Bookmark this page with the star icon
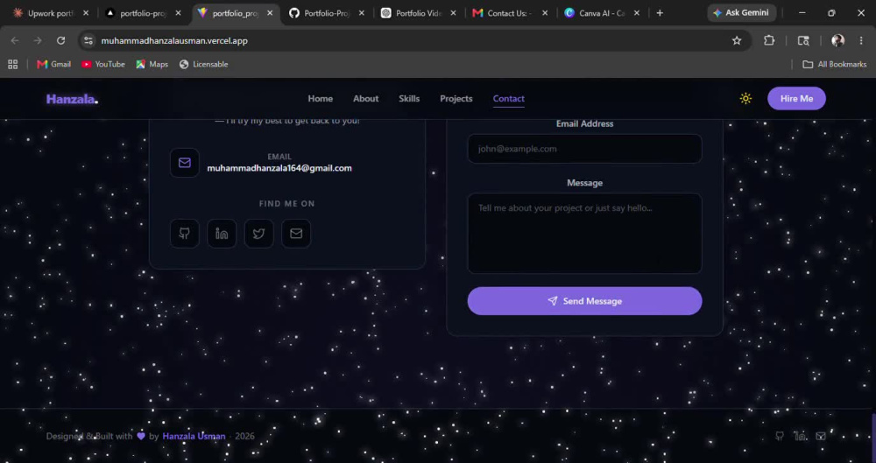Screen dimensions: 876x463 [737, 40]
